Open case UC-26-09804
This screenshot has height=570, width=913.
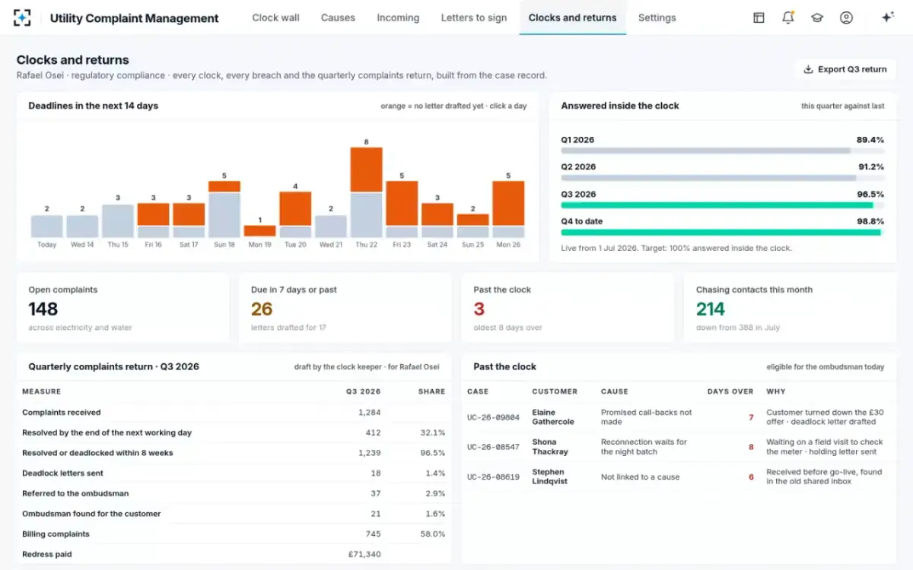click(x=493, y=417)
